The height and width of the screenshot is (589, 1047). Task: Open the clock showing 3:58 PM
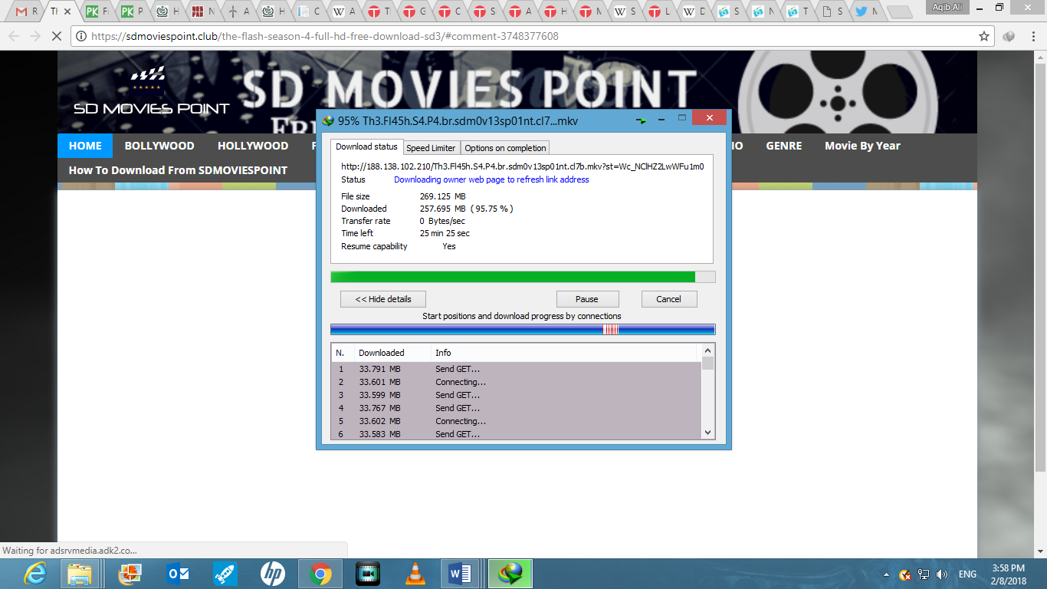tap(1008, 574)
